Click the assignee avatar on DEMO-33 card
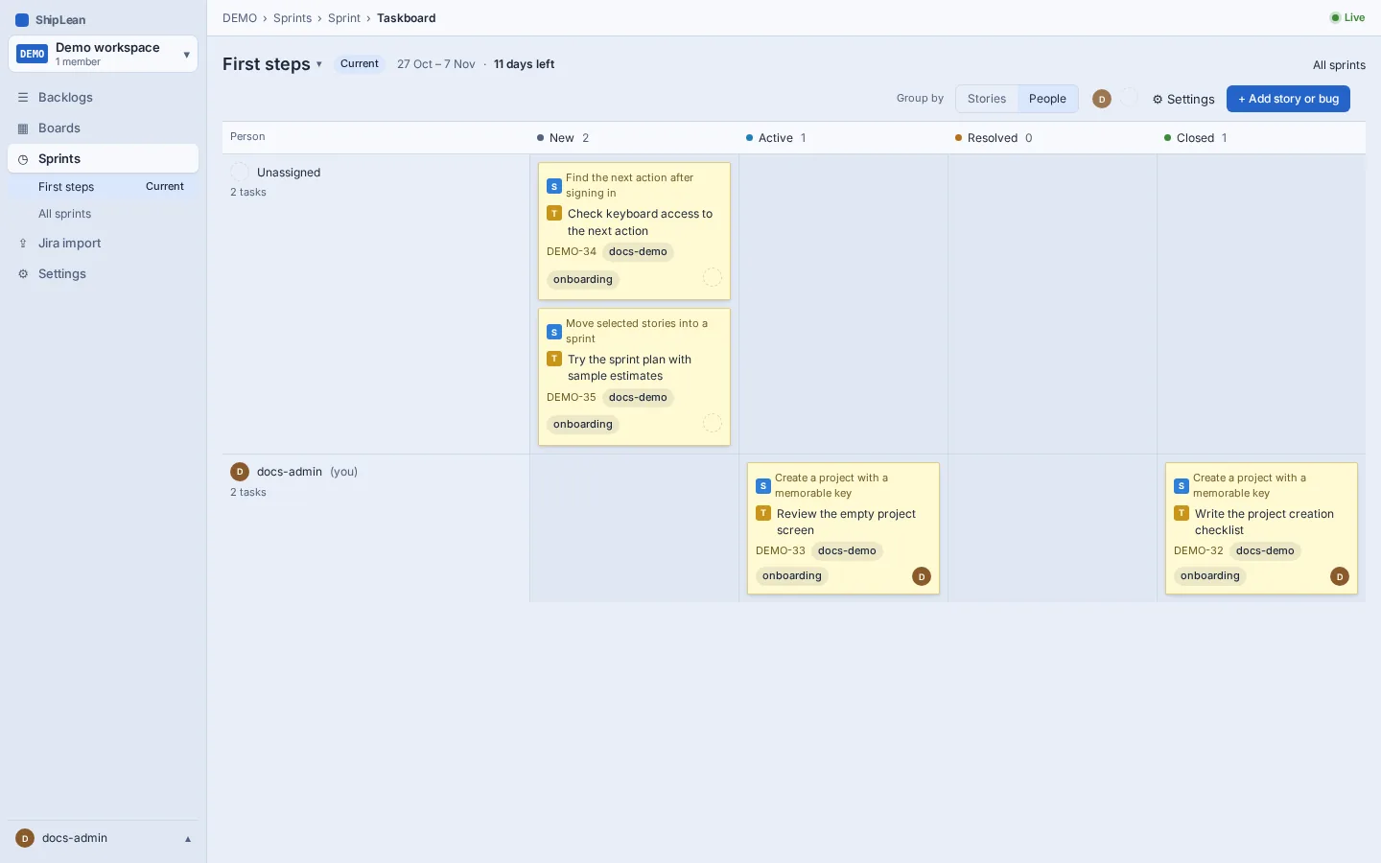The width and height of the screenshot is (1381, 863). point(922,576)
